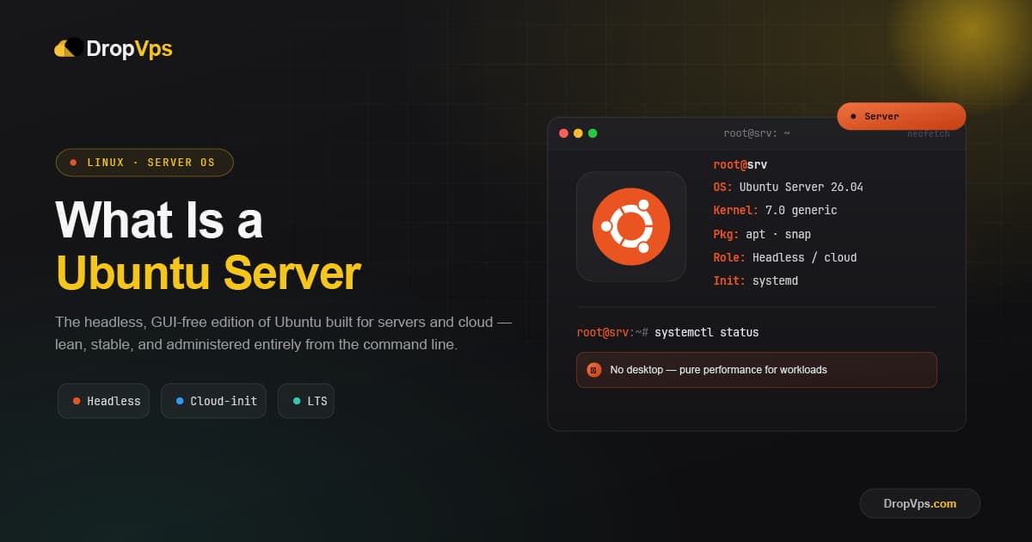This screenshot has height=542, width=1032.
Task: Click the No desktop pure performance notice
Action: [x=756, y=370]
